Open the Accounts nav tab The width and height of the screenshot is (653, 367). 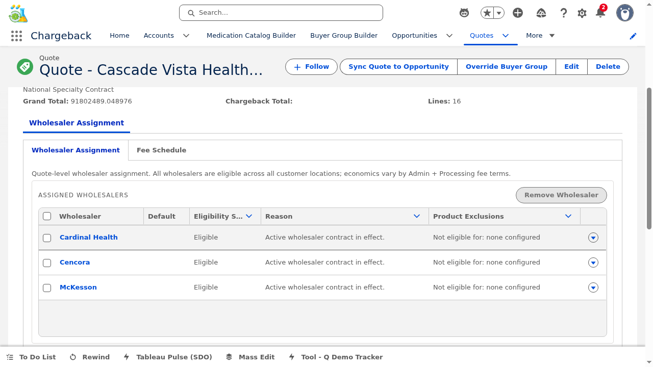point(159,36)
